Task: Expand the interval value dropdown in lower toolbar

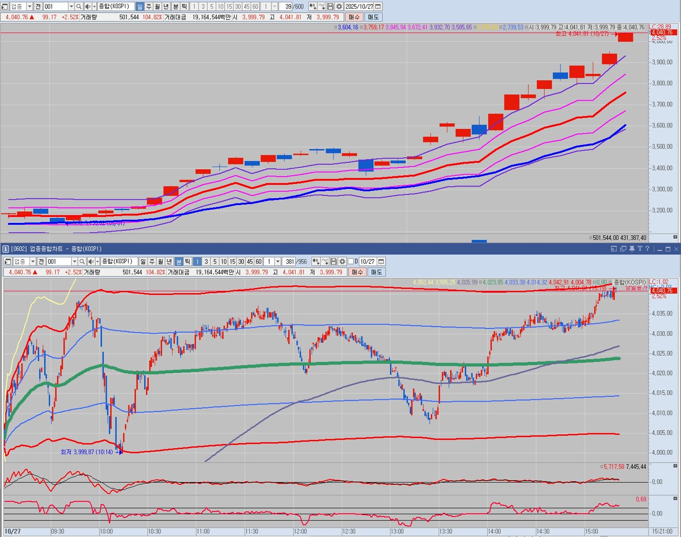Action: (x=278, y=261)
